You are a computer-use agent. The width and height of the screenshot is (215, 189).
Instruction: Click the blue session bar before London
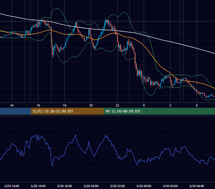tap(15, 111)
